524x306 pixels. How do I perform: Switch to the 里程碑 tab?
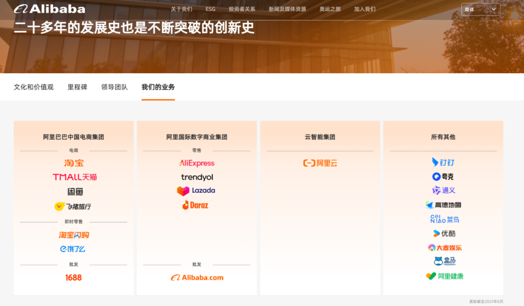click(x=77, y=87)
